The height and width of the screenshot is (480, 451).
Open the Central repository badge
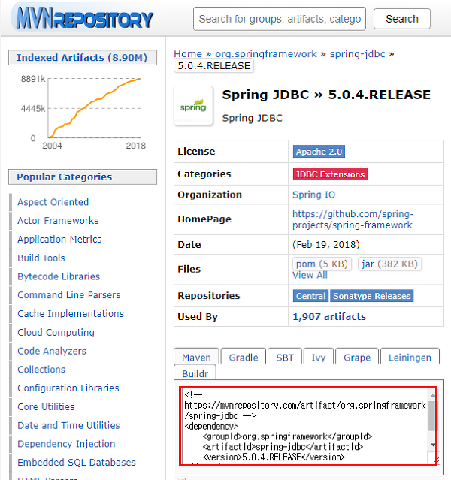[x=310, y=296]
